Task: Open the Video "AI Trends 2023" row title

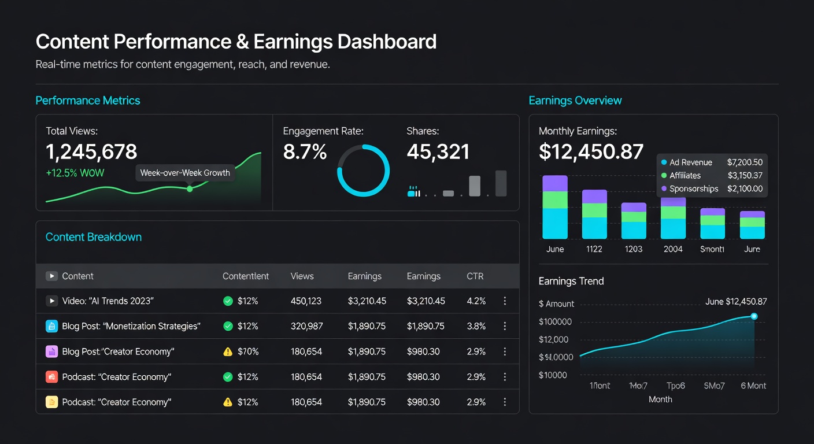Action: pyautogui.click(x=108, y=301)
